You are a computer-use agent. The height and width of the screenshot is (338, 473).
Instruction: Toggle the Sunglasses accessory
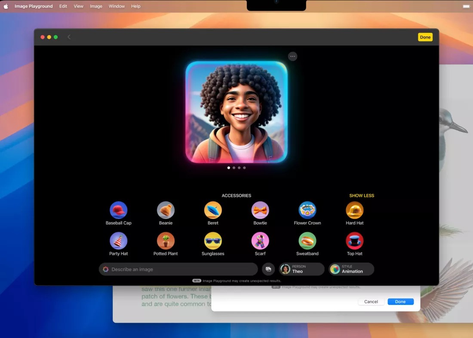coord(213,241)
